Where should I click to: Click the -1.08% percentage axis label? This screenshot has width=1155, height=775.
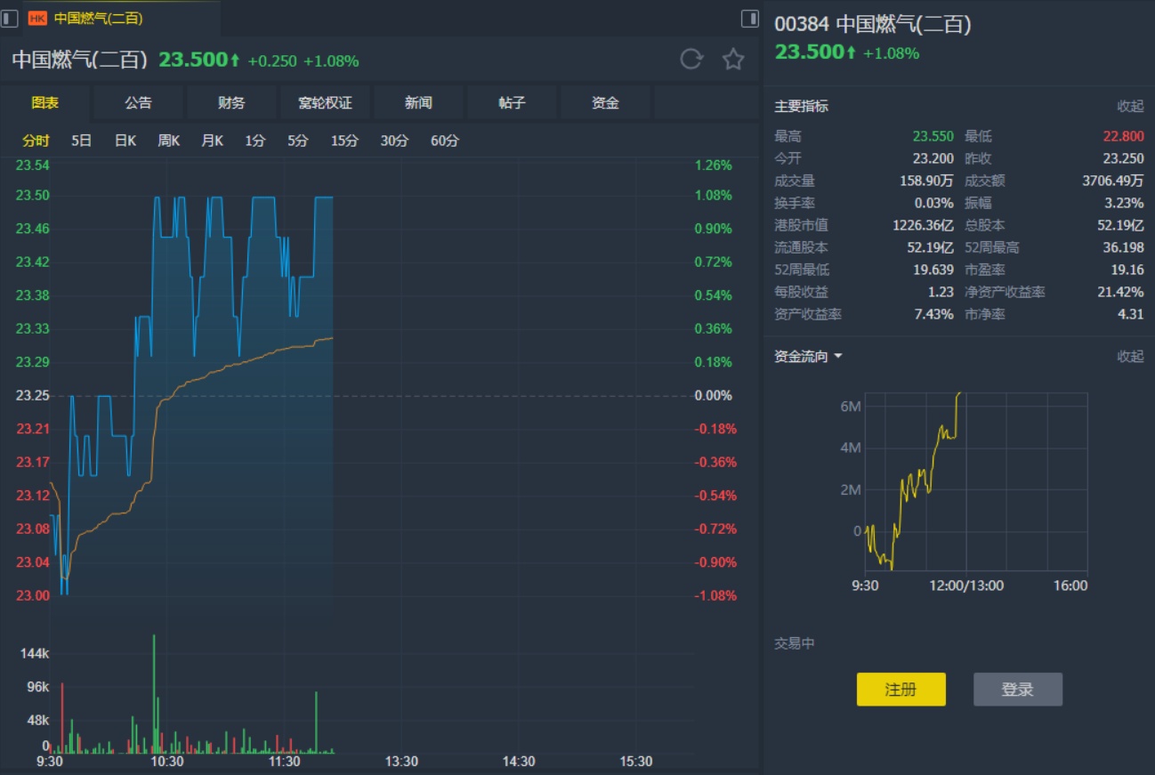click(715, 596)
